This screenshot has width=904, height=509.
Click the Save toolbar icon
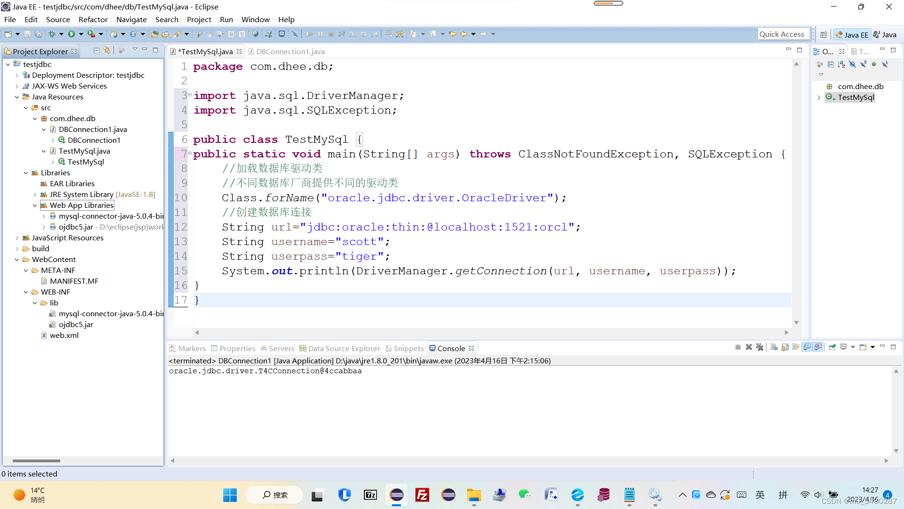(x=27, y=34)
